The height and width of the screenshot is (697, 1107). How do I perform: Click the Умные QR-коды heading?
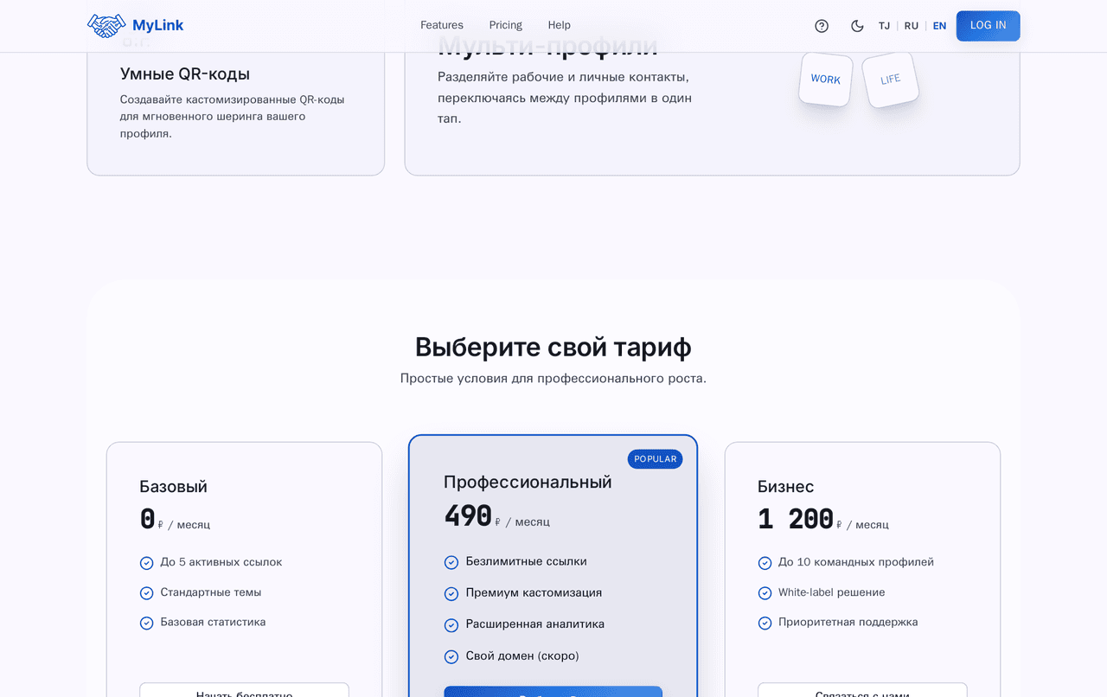pyautogui.click(x=185, y=74)
